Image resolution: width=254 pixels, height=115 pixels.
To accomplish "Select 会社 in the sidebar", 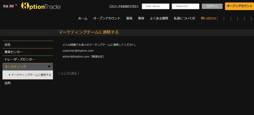I will (x=28, y=45).
